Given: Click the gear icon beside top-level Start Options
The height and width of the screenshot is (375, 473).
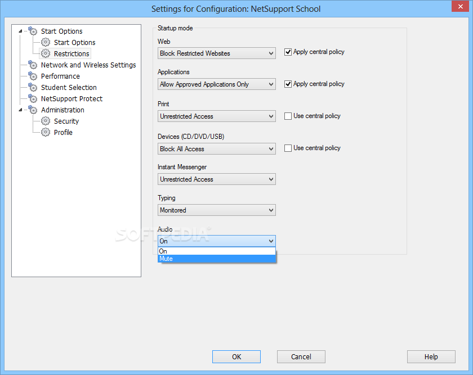Looking at the screenshot, I should (x=33, y=31).
